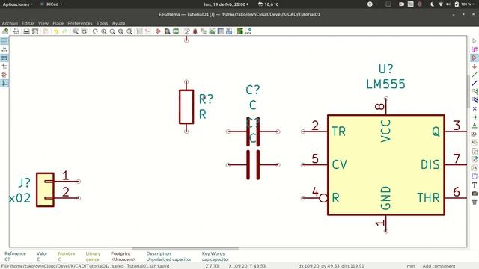
Task: Open the Editar menu
Action: point(28,23)
